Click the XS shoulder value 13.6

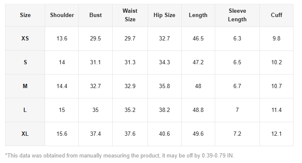(x=62, y=39)
